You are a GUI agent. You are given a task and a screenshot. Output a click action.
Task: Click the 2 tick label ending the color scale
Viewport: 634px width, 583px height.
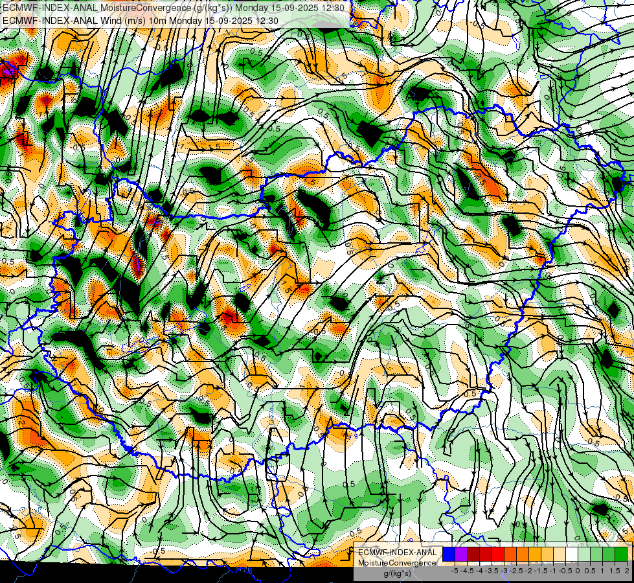[627, 571]
